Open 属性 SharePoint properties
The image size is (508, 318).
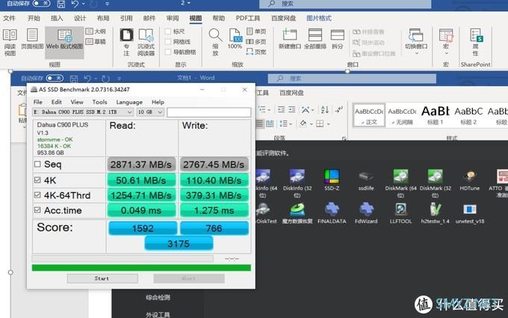(x=475, y=42)
